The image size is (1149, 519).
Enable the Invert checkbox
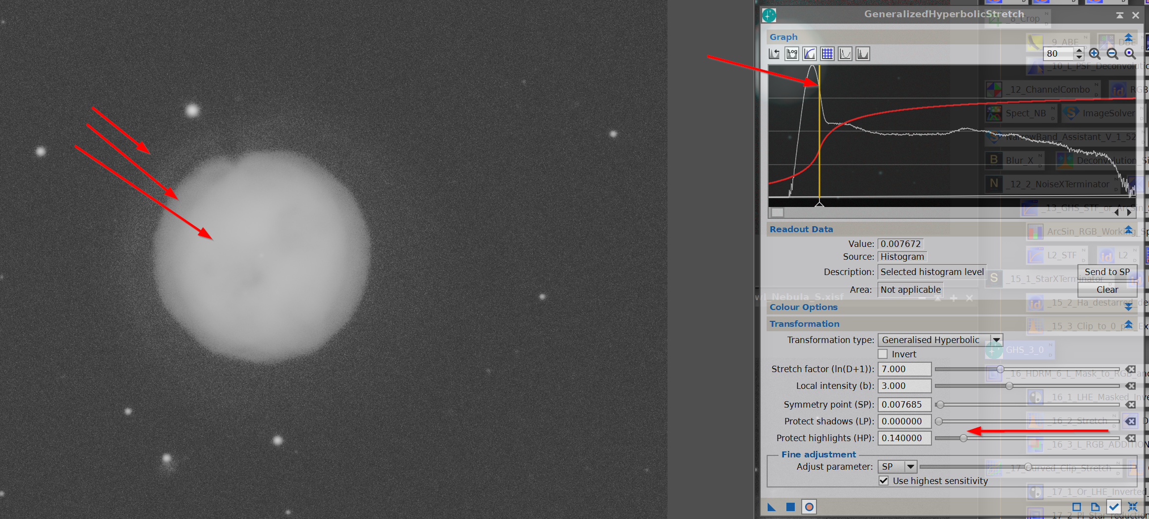[x=883, y=354]
